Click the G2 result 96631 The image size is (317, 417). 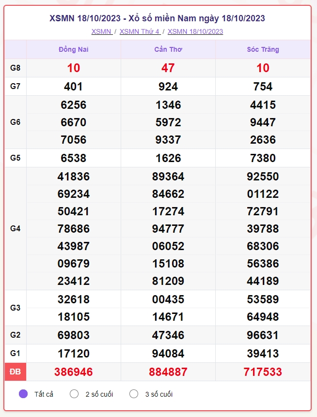pos(263,335)
